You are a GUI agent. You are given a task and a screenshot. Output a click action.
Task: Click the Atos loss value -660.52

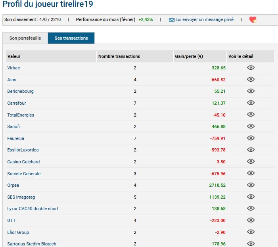point(218,80)
